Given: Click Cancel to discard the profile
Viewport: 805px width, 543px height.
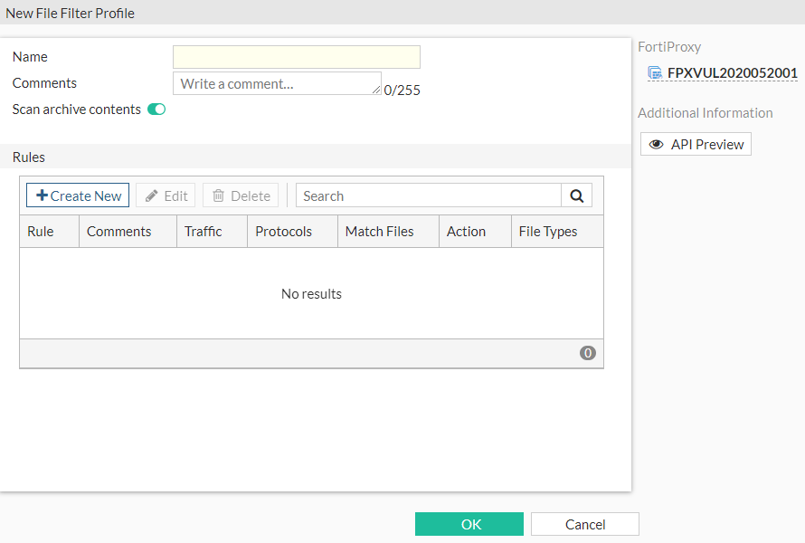Looking at the screenshot, I should [x=584, y=523].
